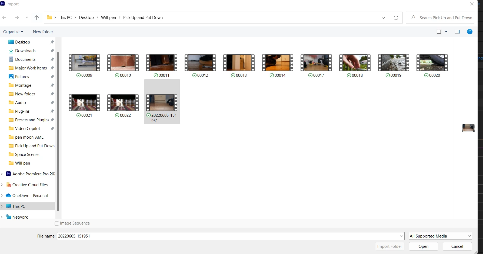Click Desktop in the address breadcrumb

(x=86, y=18)
